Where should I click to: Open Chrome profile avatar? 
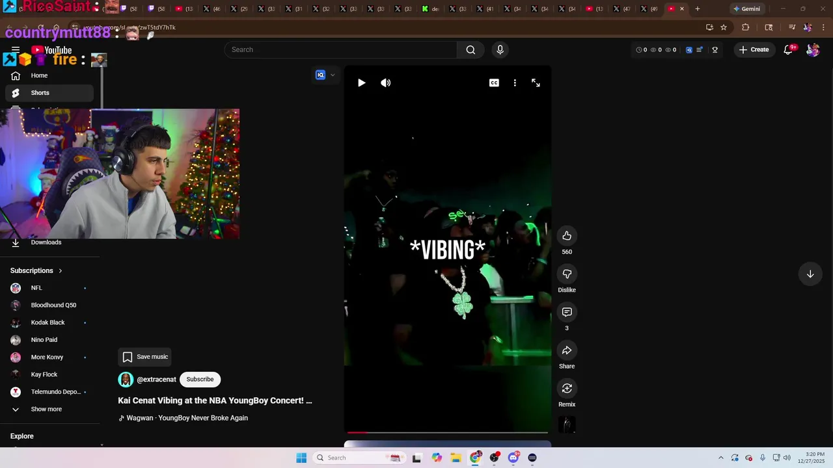pos(807,27)
